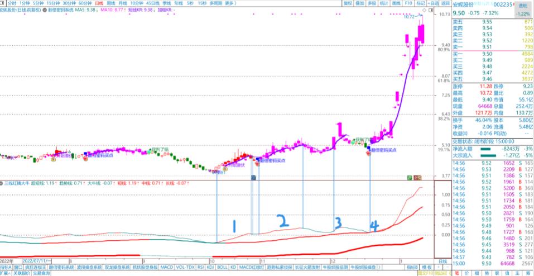Viewport: 534px width, 276px height.
Task: Select the 5秒 period
Action: pos(190,3)
